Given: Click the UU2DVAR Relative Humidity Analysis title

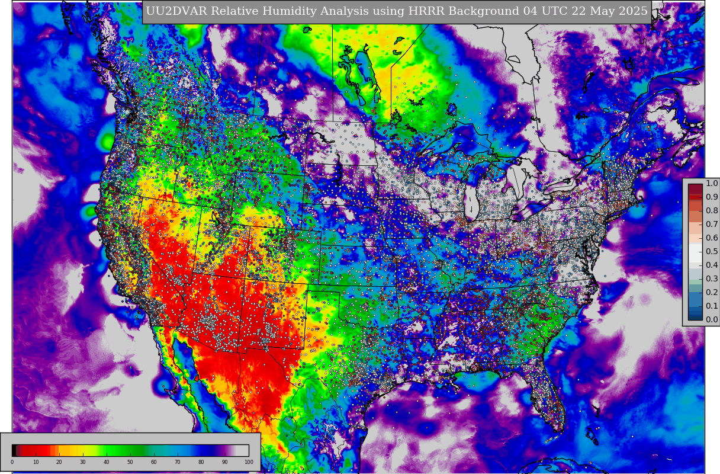Looking at the screenshot, I should 397,12.
